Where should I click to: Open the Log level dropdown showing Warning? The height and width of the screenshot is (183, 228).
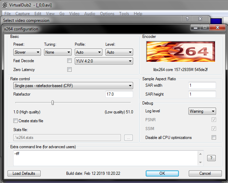point(202,111)
